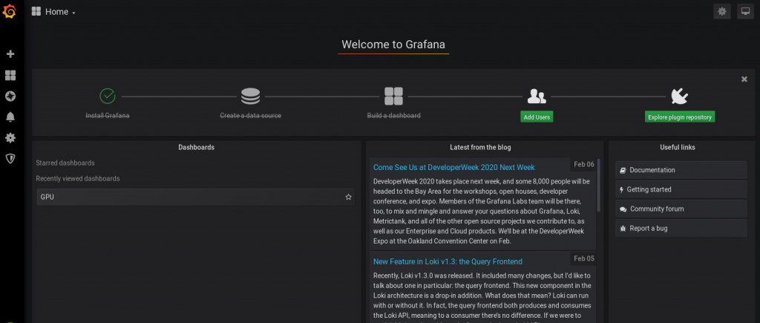Open the Community forum link

(x=681, y=209)
